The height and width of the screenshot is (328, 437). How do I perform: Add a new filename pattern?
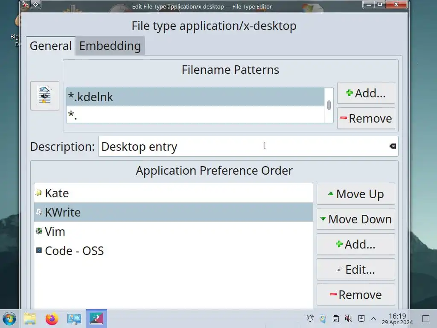366,93
